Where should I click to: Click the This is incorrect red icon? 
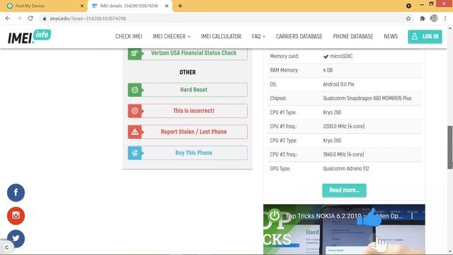(135, 110)
